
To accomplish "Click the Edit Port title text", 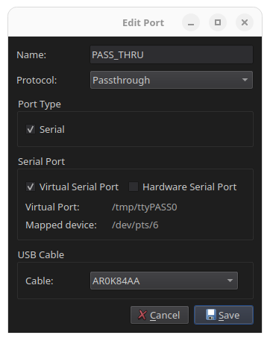I will (x=143, y=23).
